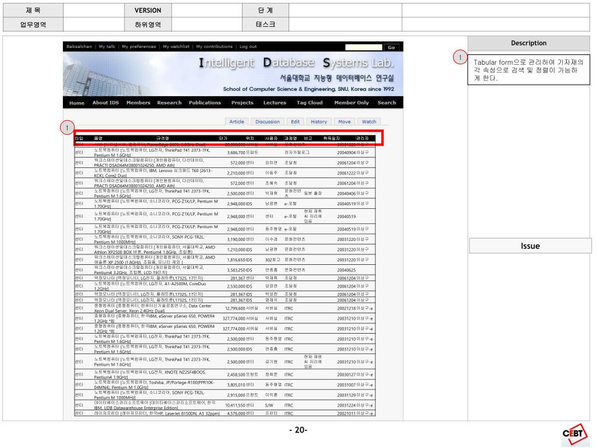Open the About IDS menu
597x448 pixels.
point(106,103)
